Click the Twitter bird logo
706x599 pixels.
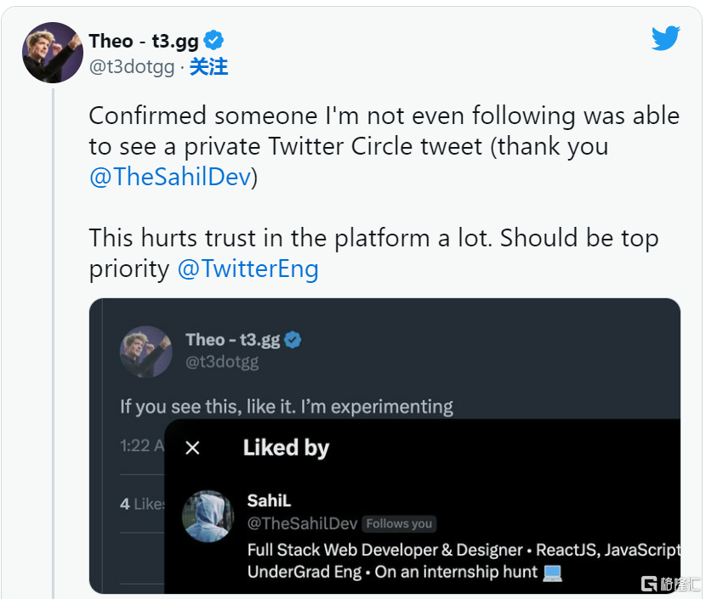point(665,38)
